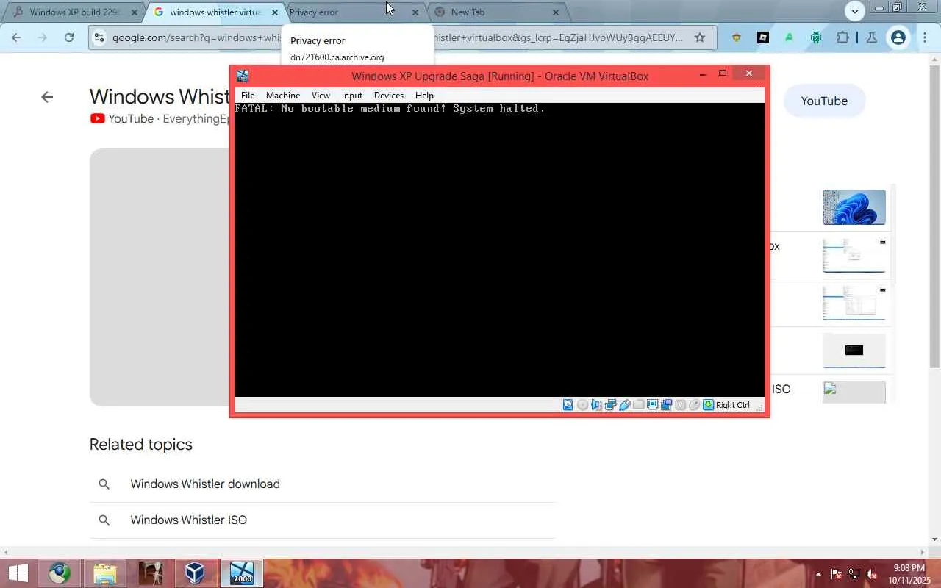
Task: Open Chrome Labs flask icon
Action: [872, 37]
